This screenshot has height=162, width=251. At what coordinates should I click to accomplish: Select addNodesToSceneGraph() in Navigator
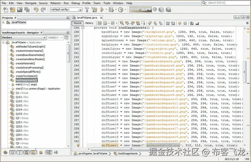[x=31, y=47]
